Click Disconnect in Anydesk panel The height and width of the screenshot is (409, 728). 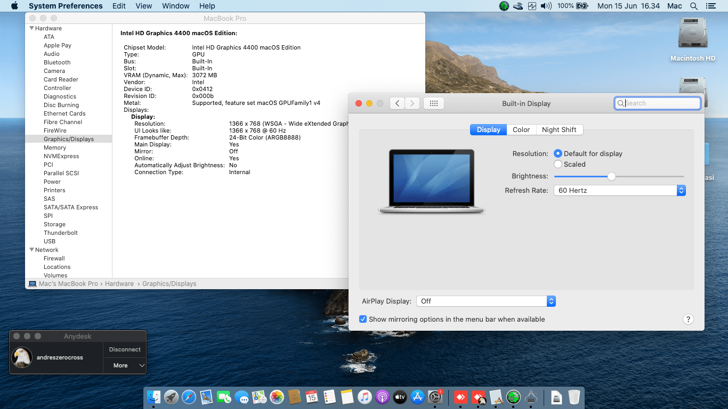coord(125,349)
